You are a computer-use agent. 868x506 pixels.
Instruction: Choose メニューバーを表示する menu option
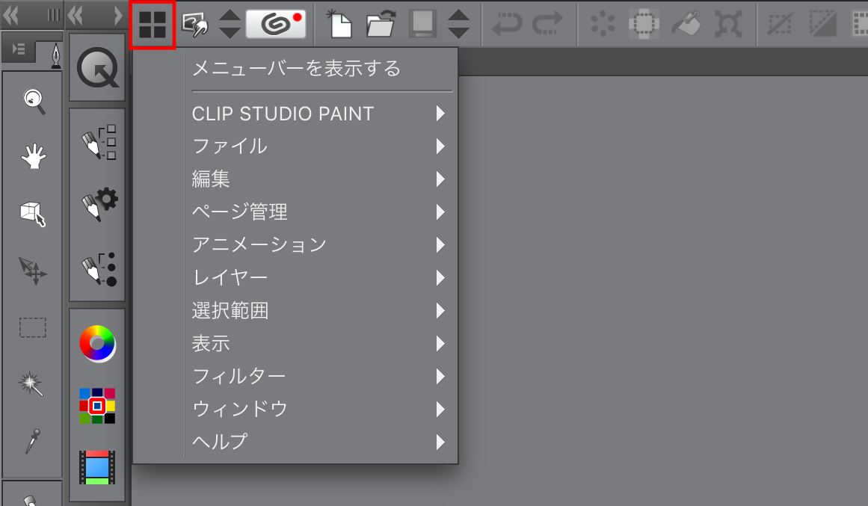(x=296, y=70)
